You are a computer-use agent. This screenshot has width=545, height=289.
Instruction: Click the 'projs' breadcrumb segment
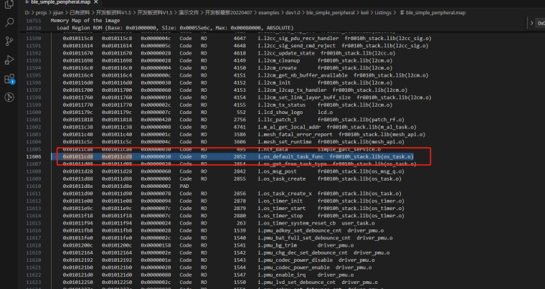pyautogui.click(x=42, y=12)
